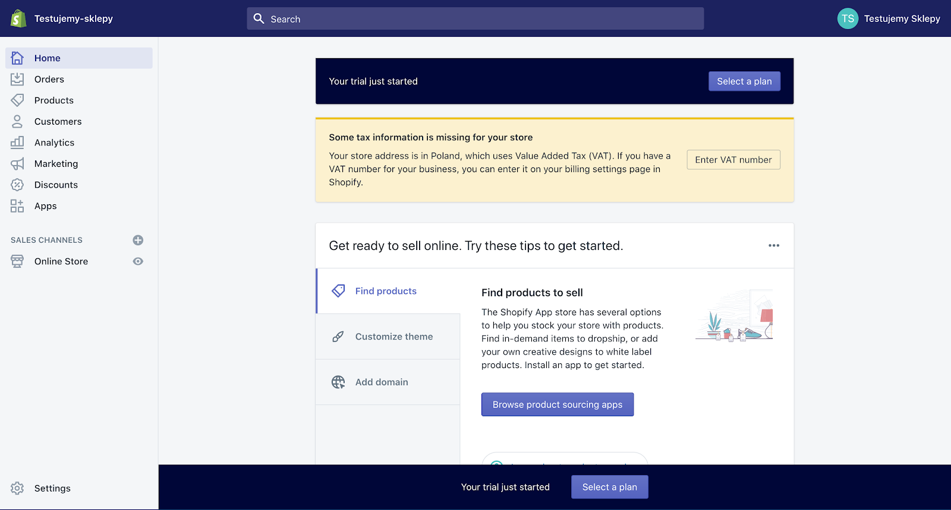Expand the card options with three-dot menu
Image resolution: width=951 pixels, height=510 pixels.
tap(773, 245)
